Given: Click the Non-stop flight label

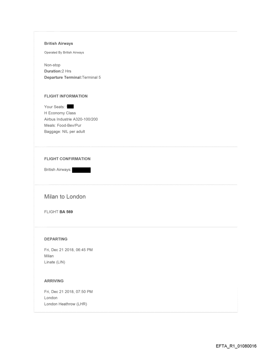Looking at the screenshot, I should (52, 65).
